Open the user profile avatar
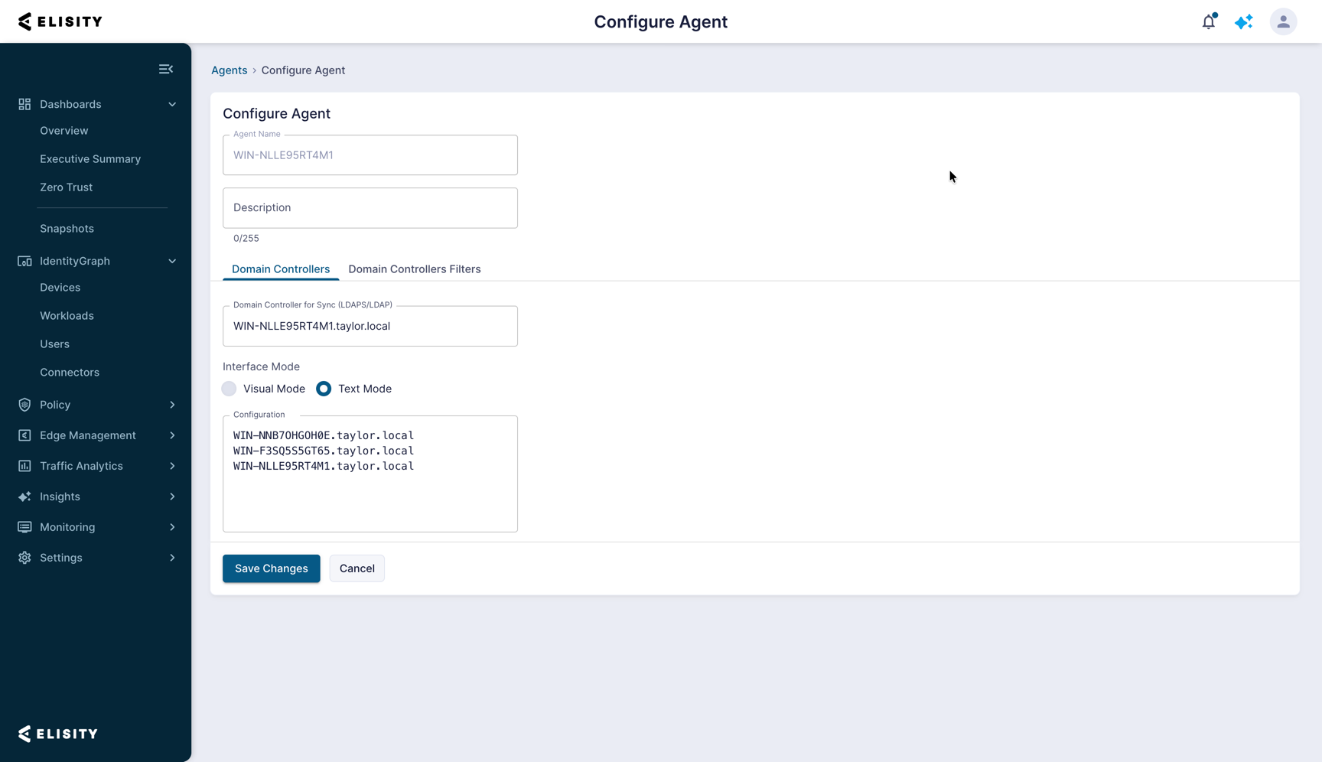 [x=1284, y=21]
